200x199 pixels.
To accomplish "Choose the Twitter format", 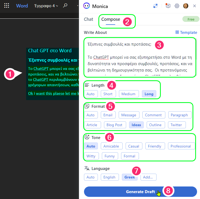I will (177, 125).
